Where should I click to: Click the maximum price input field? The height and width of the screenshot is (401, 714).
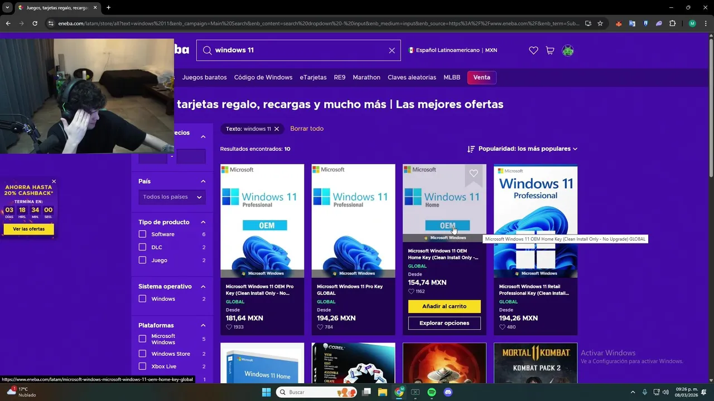click(191, 157)
